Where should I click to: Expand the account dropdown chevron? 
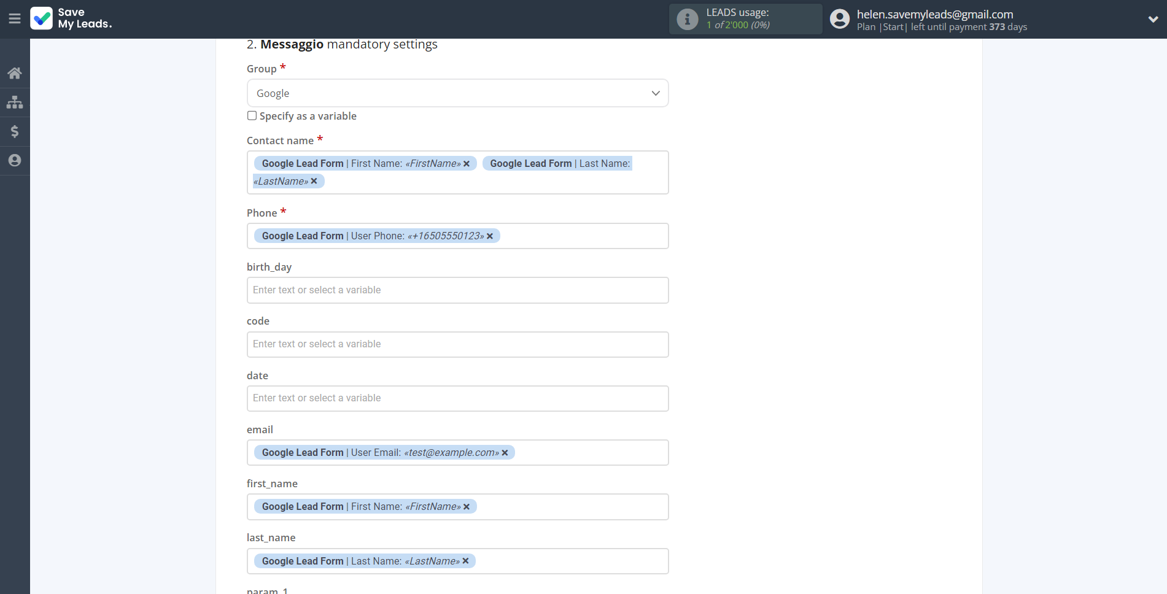(x=1153, y=19)
